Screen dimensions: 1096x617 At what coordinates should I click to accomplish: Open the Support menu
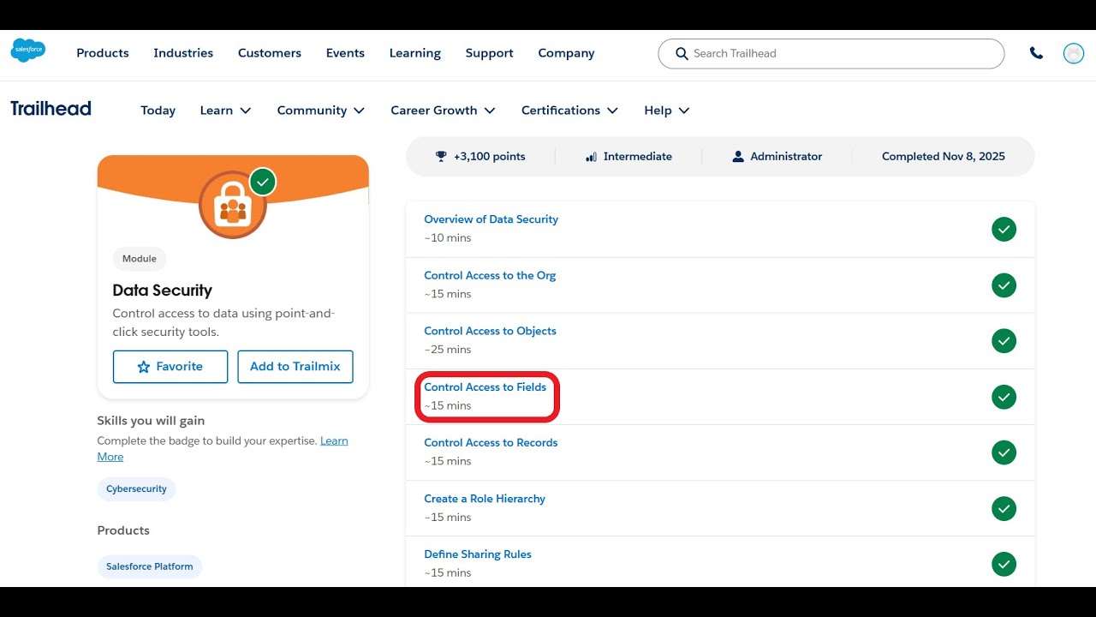[x=490, y=53]
